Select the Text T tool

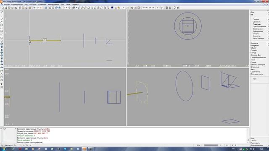pos(2,84)
